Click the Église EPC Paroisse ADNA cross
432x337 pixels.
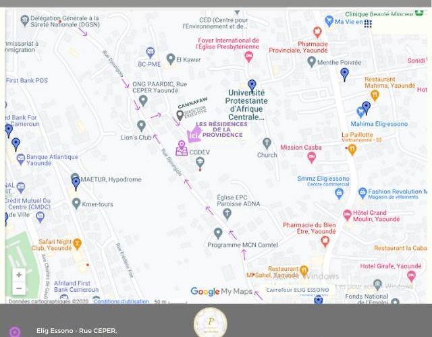click(227, 214)
